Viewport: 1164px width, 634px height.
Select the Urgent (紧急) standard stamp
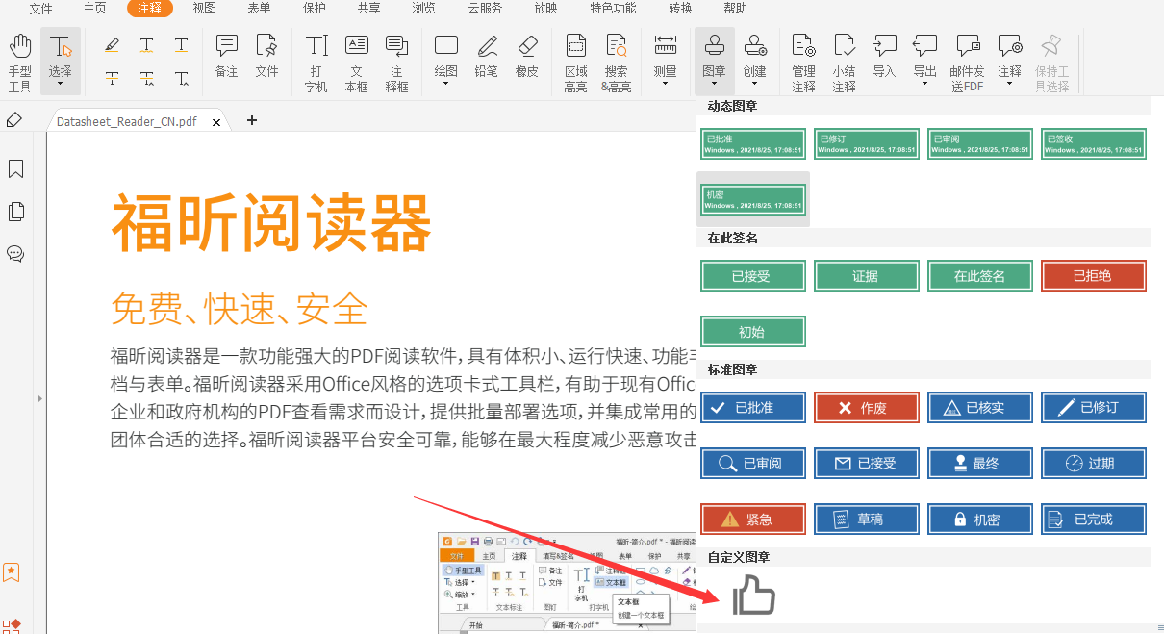point(753,519)
